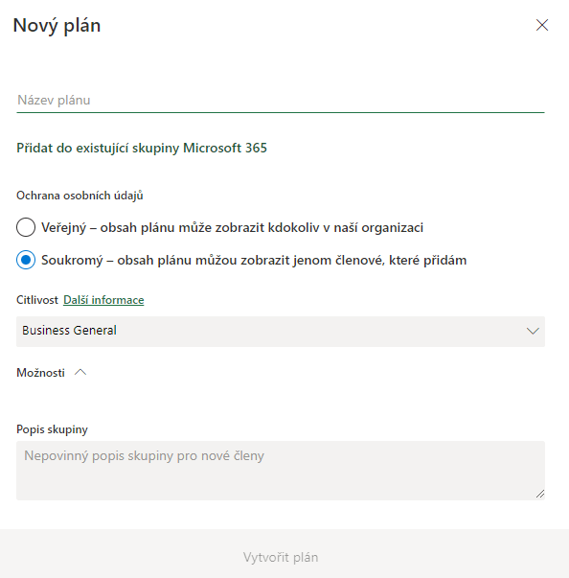Click the text area resize grip

[540, 494]
